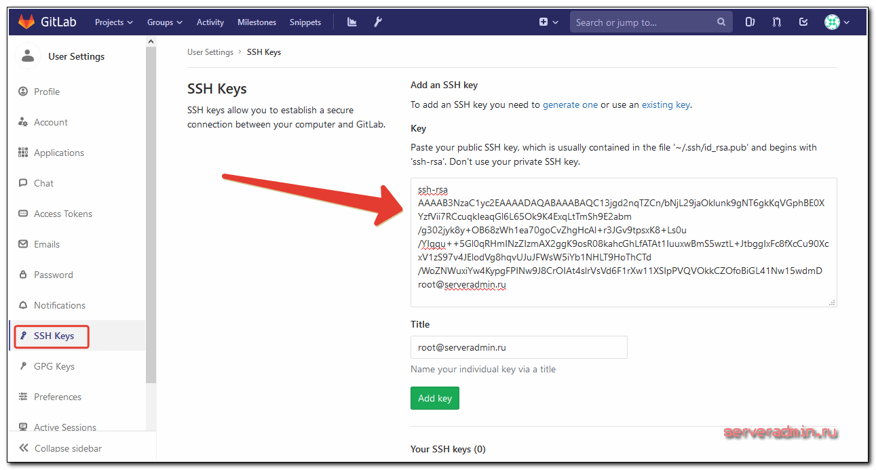This screenshot has height=470, width=876.
Task: Switch to the Activity menu item
Action: coord(210,21)
